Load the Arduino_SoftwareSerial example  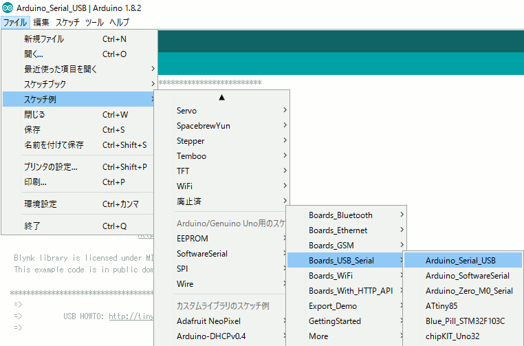(463, 275)
